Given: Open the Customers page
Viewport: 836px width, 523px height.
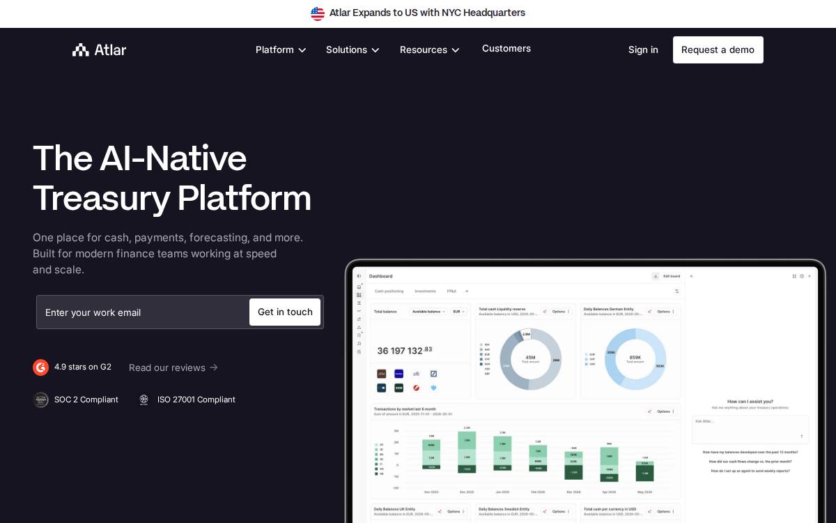Looking at the screenshot, I should point(506,49).
